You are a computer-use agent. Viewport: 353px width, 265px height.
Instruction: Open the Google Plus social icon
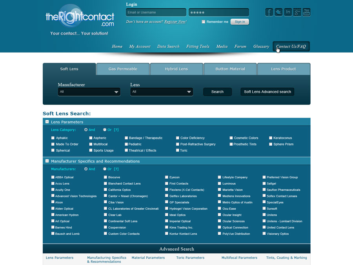pos(297,12)
